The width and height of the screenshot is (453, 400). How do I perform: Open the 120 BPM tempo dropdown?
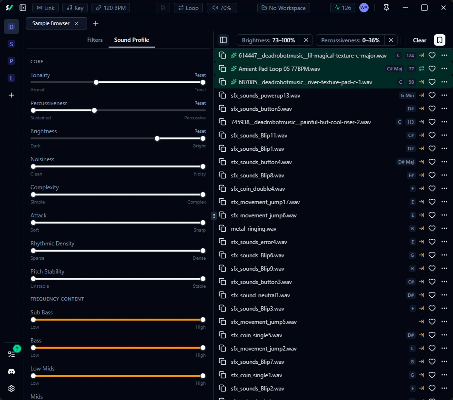[x=111, y=8]
